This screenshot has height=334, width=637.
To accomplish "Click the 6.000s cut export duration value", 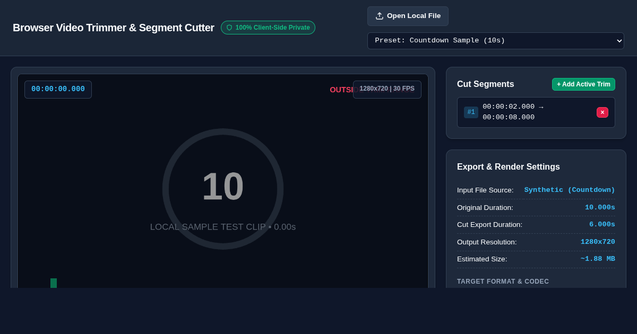I will 602,224.
